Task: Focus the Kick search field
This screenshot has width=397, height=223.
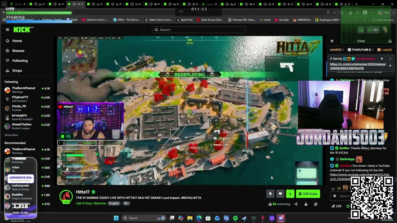Action: click(198, 30)
